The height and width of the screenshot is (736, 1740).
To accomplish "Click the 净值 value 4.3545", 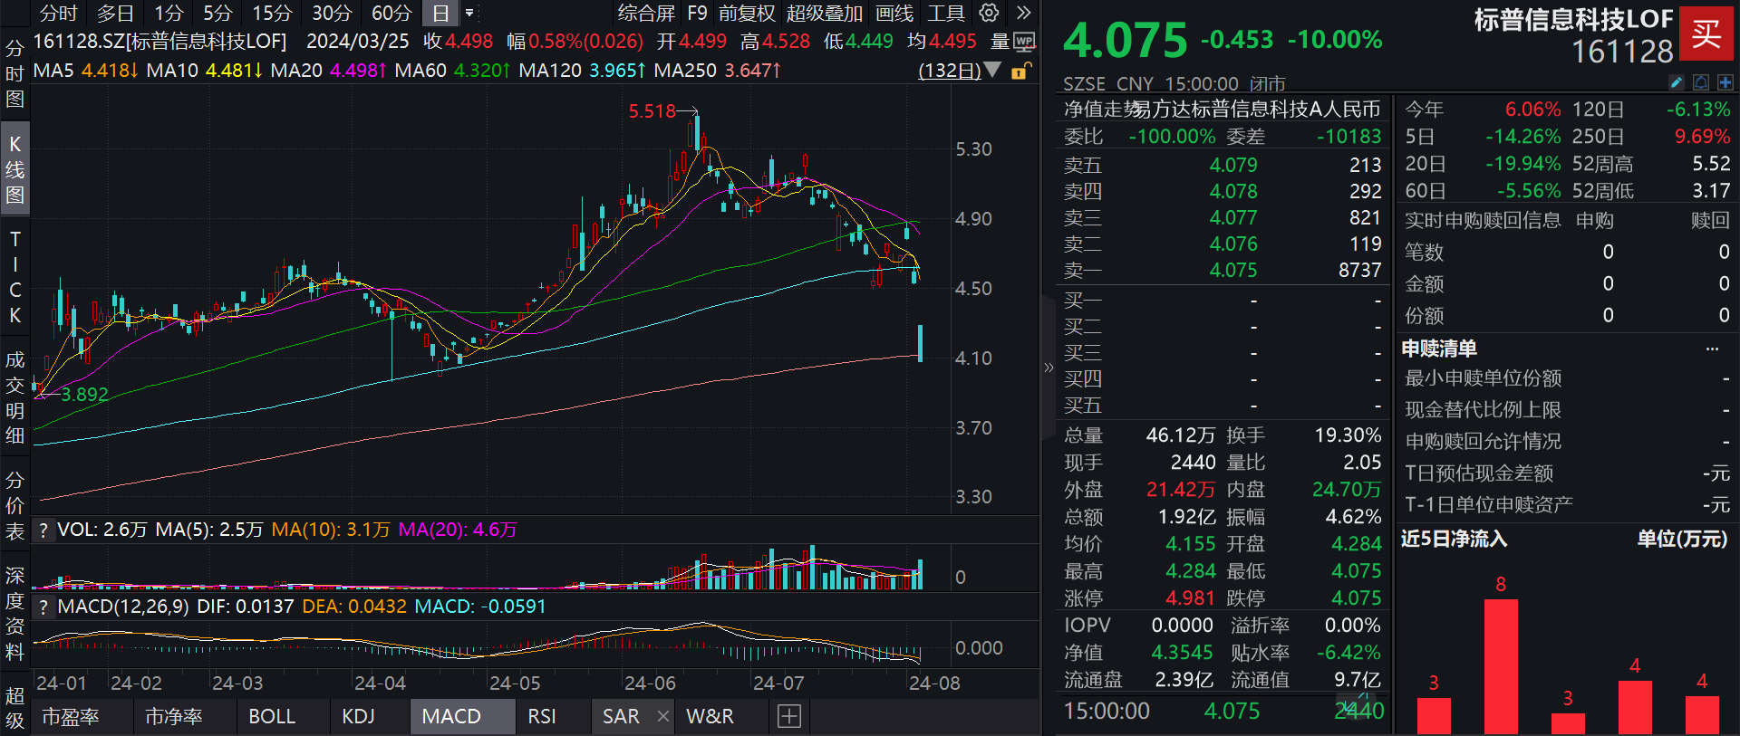I will 1182,653.
